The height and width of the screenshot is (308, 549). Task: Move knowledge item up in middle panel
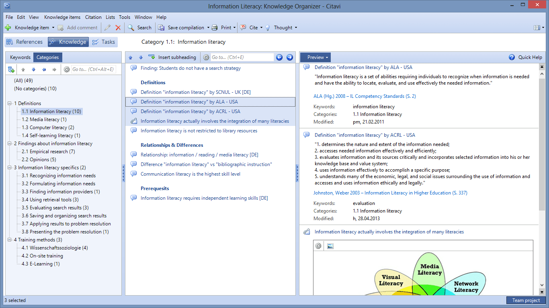[131, 57]
